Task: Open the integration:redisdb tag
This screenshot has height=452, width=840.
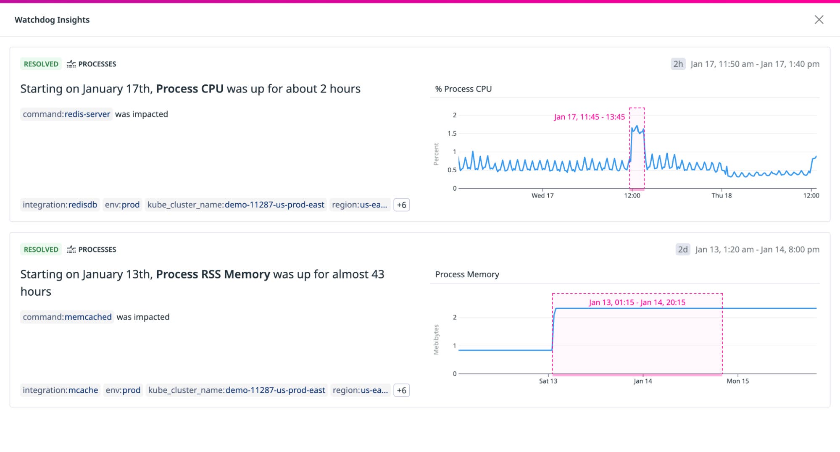Action: point(60,205)
